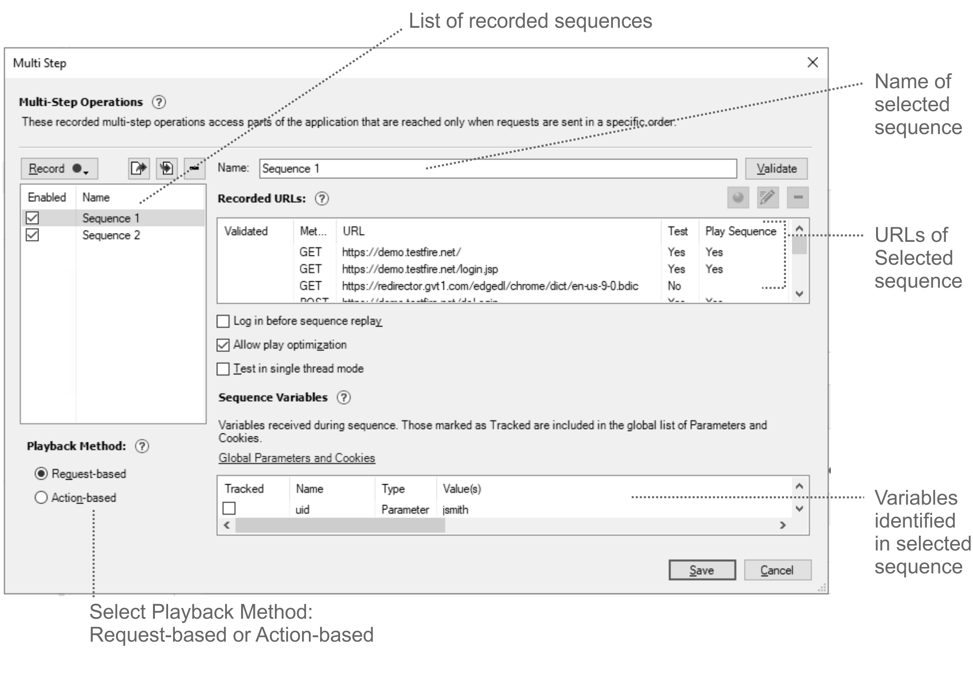Click the delete recorded URL minus icon
The width and height of the screenshot is (973, 686).
(x=798, y=198)
